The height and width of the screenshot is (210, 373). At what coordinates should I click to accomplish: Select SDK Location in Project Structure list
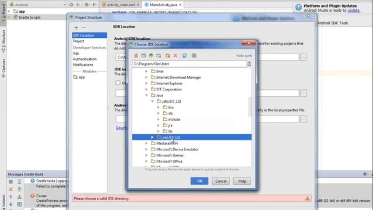pyautogui.click(x=89, y=35)
